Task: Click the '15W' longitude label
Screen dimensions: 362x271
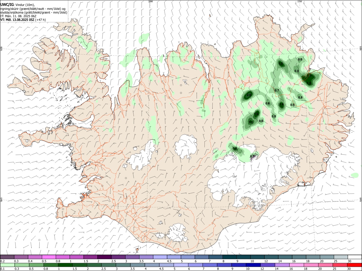Action: [x=299, y=1]
